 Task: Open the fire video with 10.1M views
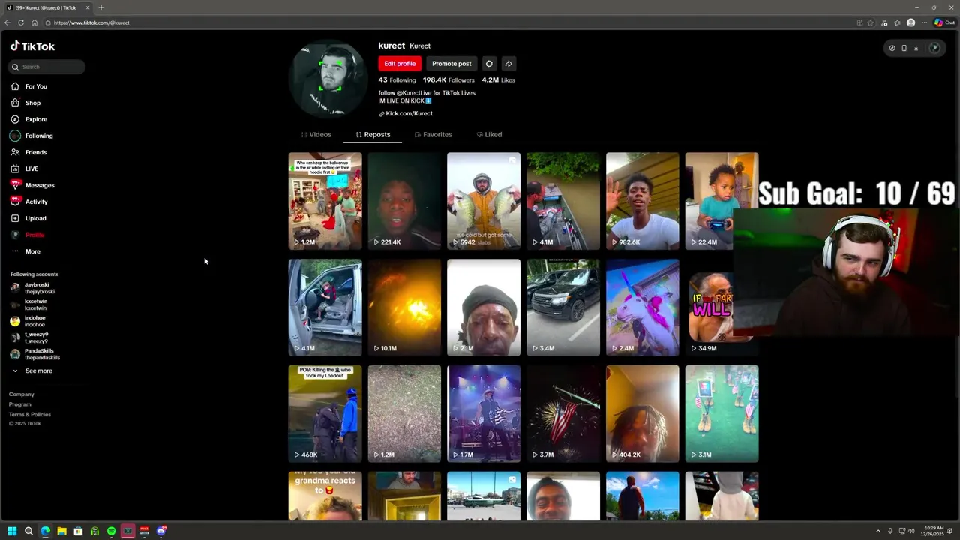point(404,307)
